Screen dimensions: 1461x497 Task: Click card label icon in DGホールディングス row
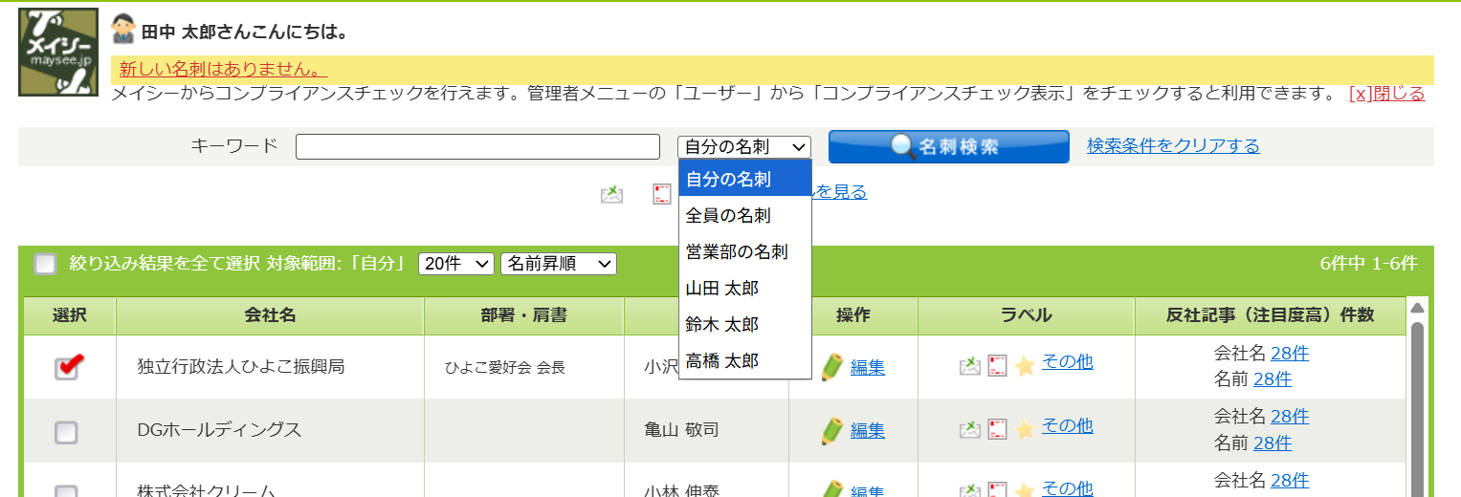tap(998, 429)
